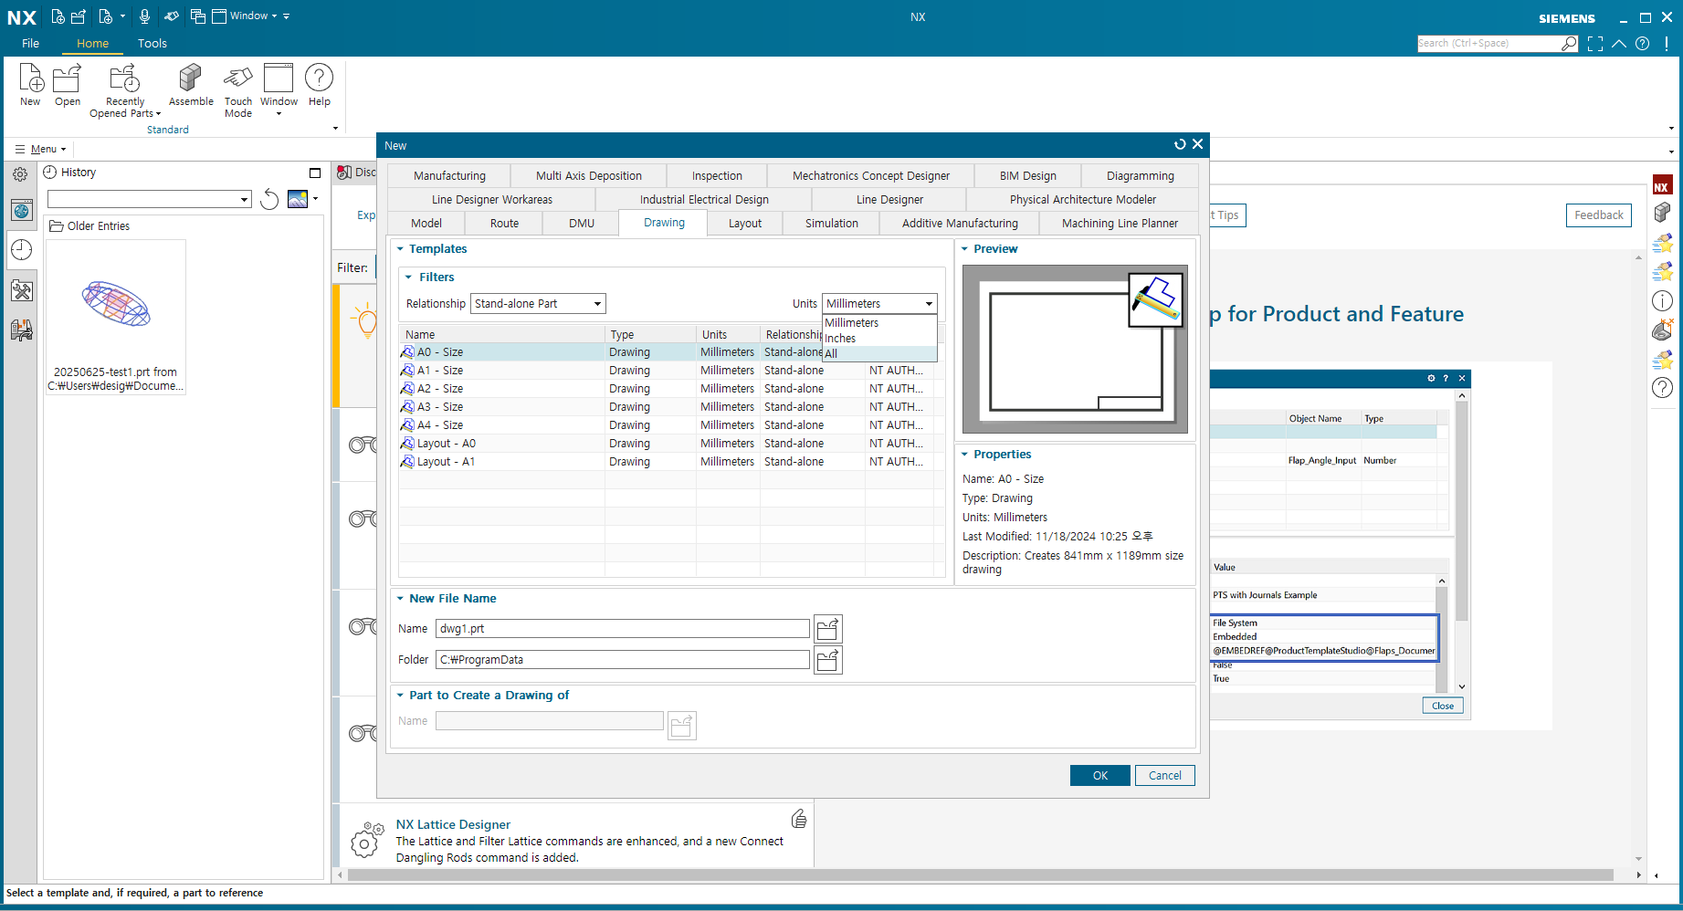Open the Roles tools resource tab

[22, 290]
